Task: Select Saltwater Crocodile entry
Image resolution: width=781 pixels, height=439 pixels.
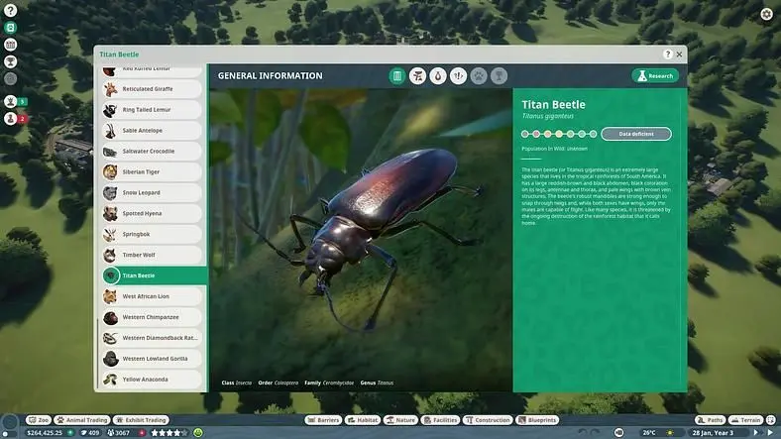Action: (x=152, y=152)
